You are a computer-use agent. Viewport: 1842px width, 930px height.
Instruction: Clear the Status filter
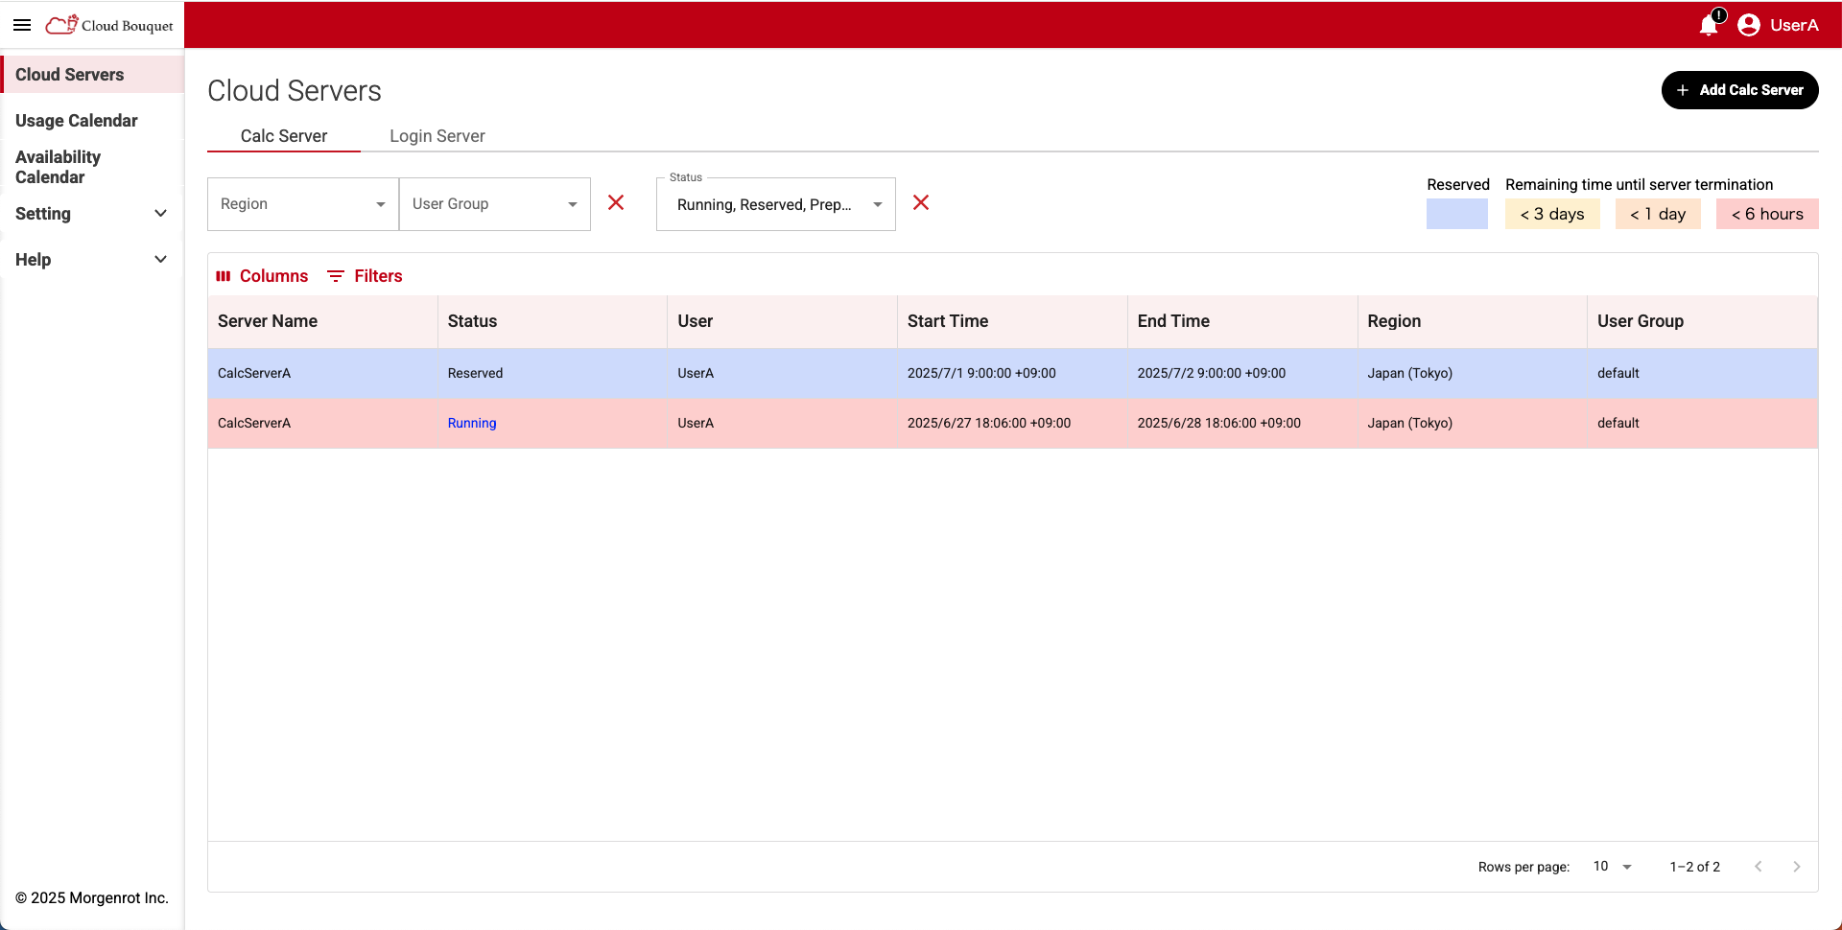coord(921,203)
